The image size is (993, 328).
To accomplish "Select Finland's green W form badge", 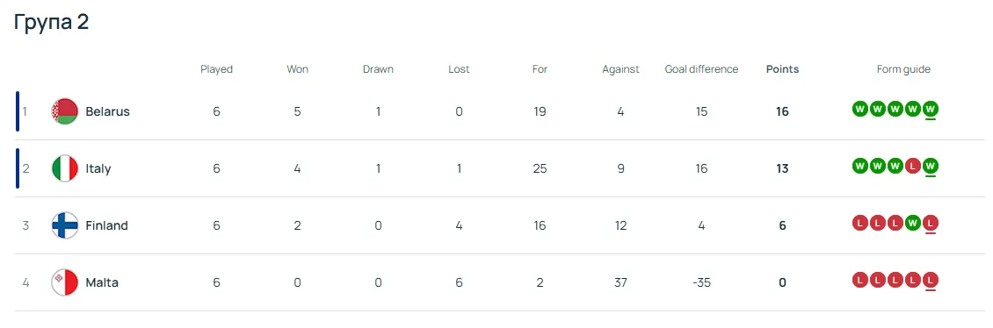I will pos(912,223).
